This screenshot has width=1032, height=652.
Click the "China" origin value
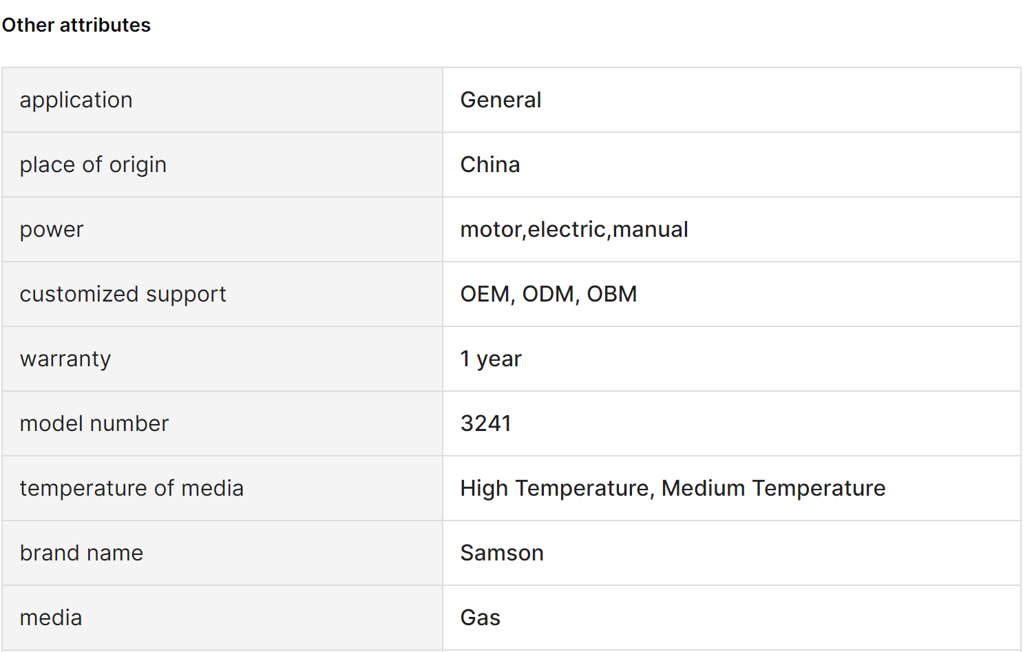489,165
